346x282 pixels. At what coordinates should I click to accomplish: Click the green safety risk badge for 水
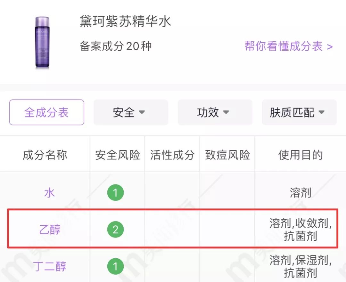click(115, 192)
